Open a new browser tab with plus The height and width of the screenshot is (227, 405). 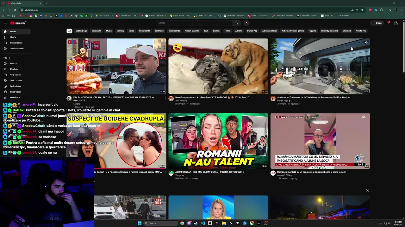click(46, 3)
